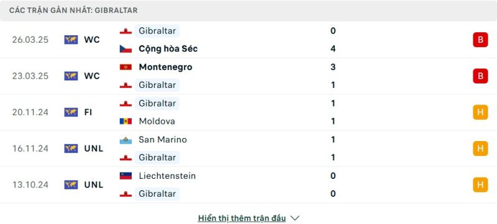The height and width of the screenshot is (224, 497).
Task: Open the 13.10.24 UNL match row date
Action: pyautogui.click(x=30, y=185)
